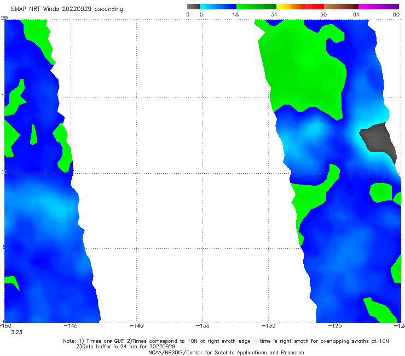The height and width of the screenshot is (356, 405).
Task: Click the note '3)Data buffer is 24 hrs'
Action: (x=126, y=347)
